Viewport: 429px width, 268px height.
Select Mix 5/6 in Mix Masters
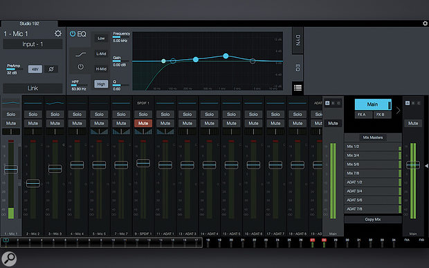(x=373, y=164)
